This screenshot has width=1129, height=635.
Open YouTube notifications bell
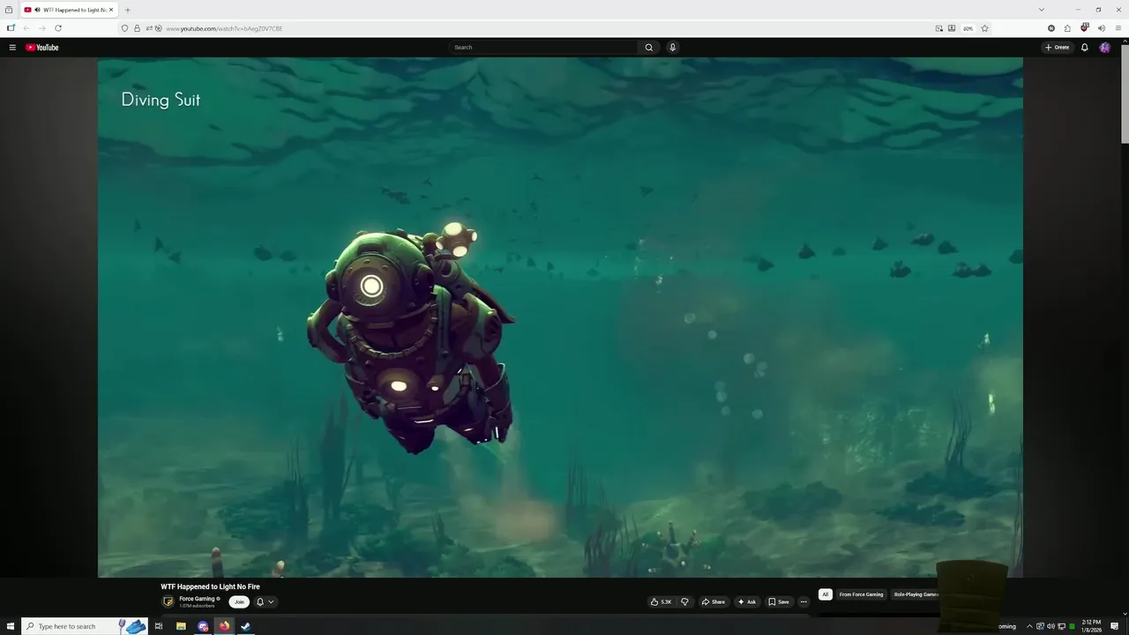1085,48
